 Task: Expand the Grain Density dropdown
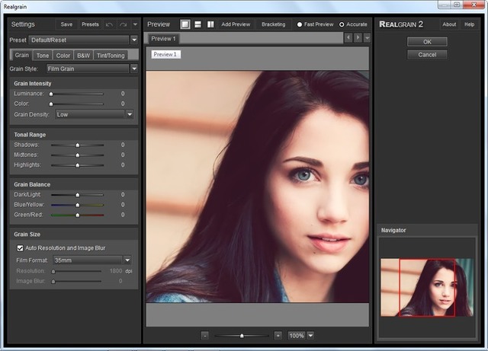point(129,114)
